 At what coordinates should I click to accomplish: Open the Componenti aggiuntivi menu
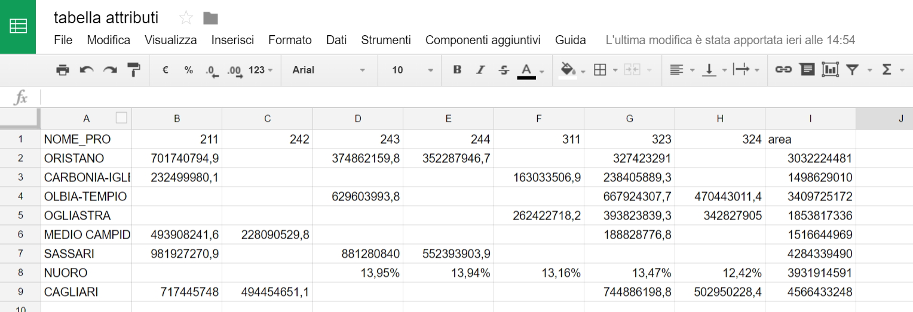[483, 40]
